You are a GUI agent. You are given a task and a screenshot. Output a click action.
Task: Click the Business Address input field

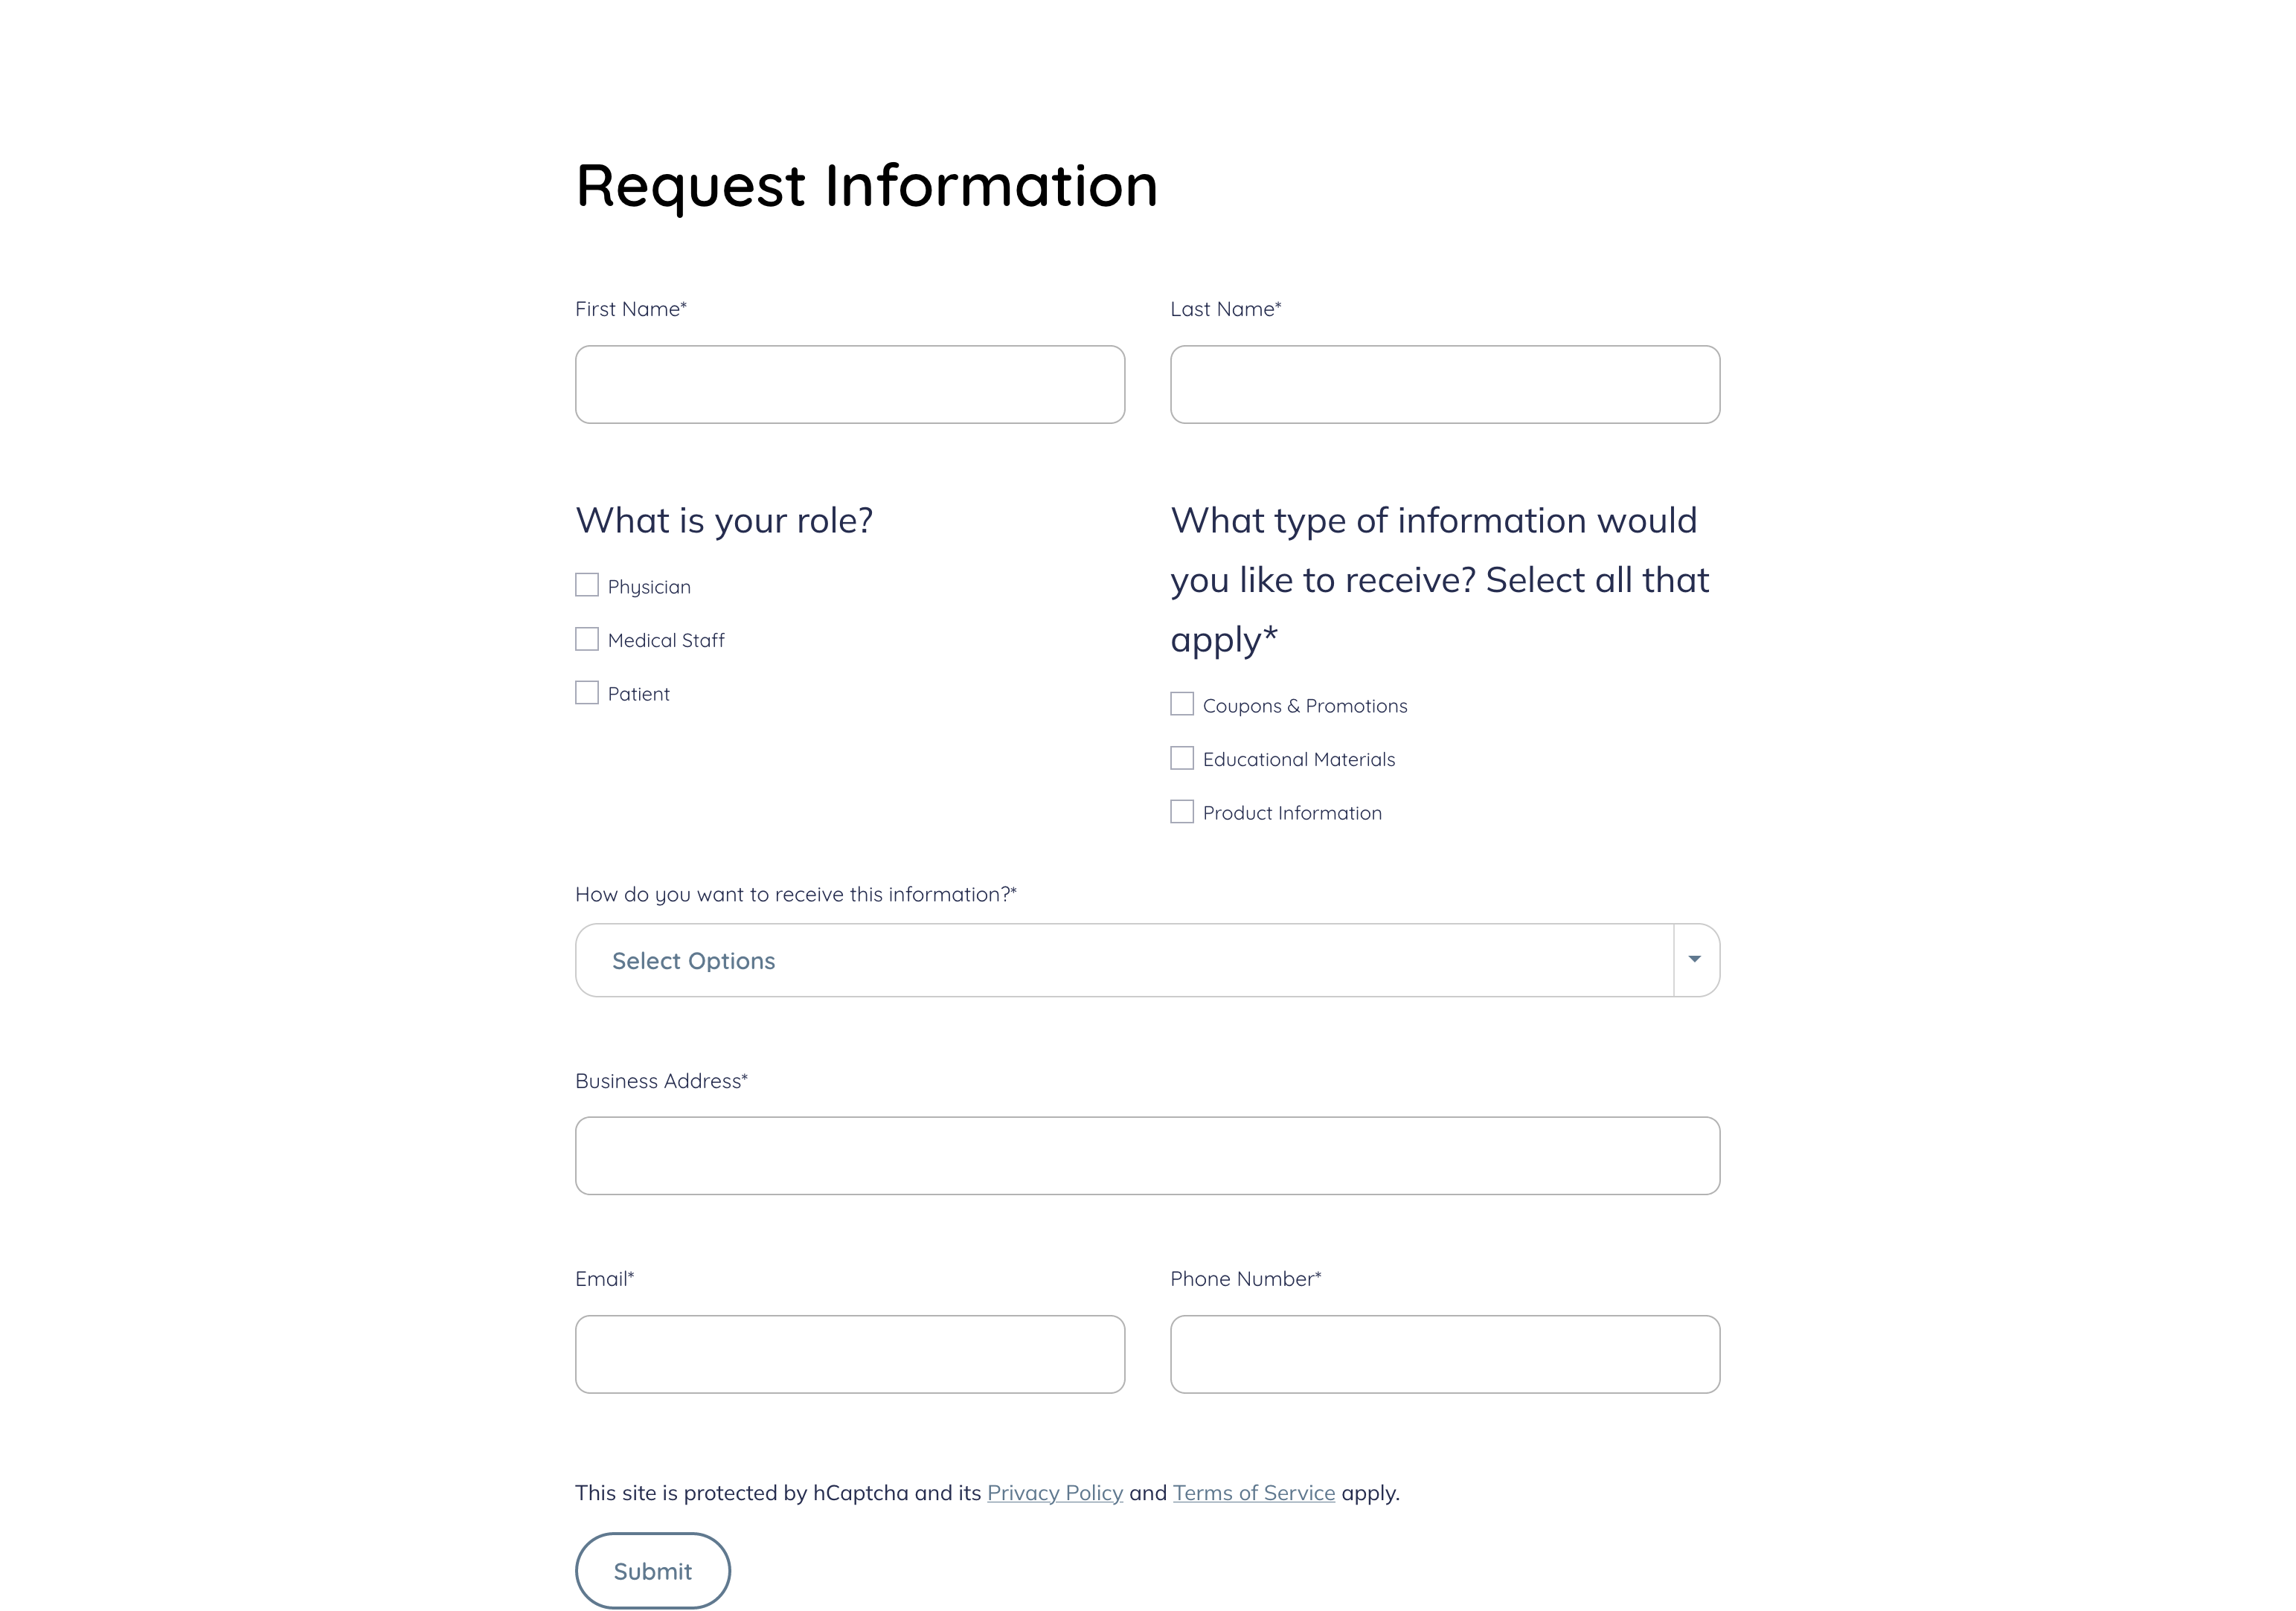[1147, 1157]
